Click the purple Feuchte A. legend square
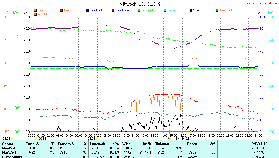Image resolution: width=279 pixels, height=158 pixels. coord(113,10)
